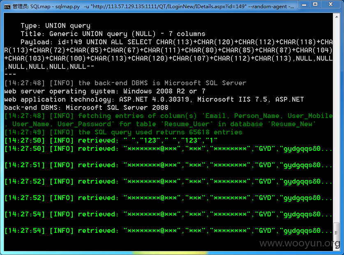
Task: Minimize the SQLmap console window
Action: (x=304, y=5)
